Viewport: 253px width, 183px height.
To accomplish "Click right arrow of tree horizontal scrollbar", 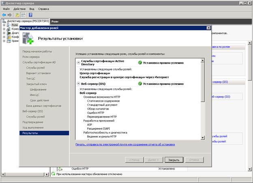I will pyautogui.click(x=47, y=174).
